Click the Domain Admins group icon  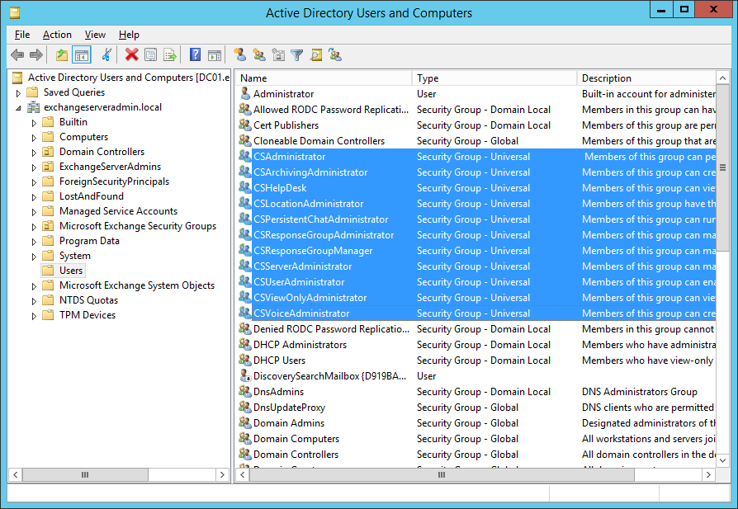point(244,422)
